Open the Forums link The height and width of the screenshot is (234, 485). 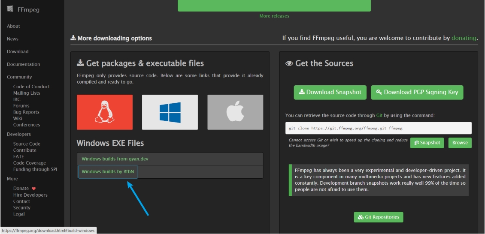pos(21,105)
